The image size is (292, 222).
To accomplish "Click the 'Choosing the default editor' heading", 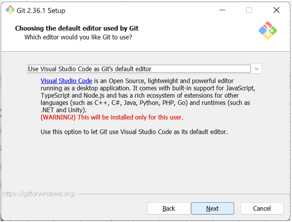I will coord(77,28).
